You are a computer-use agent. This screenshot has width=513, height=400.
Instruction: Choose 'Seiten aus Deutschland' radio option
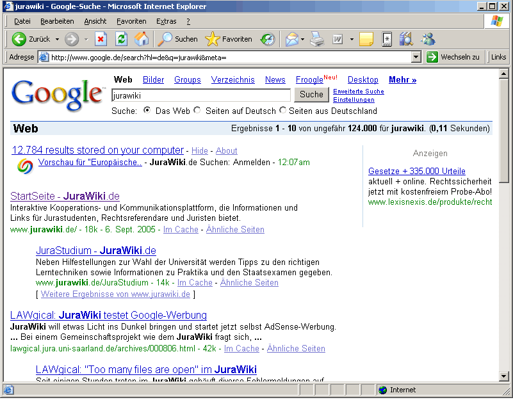click(x=282, y=111)
